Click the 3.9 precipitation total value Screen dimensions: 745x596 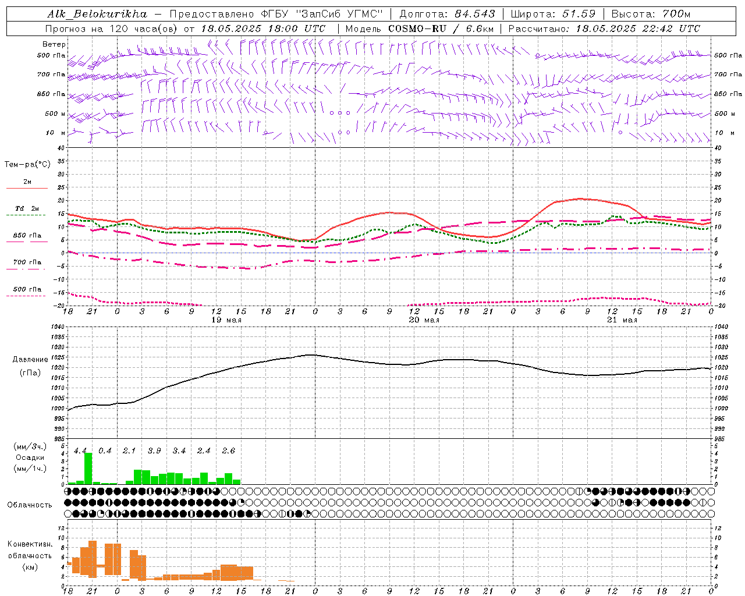[154, 451]
